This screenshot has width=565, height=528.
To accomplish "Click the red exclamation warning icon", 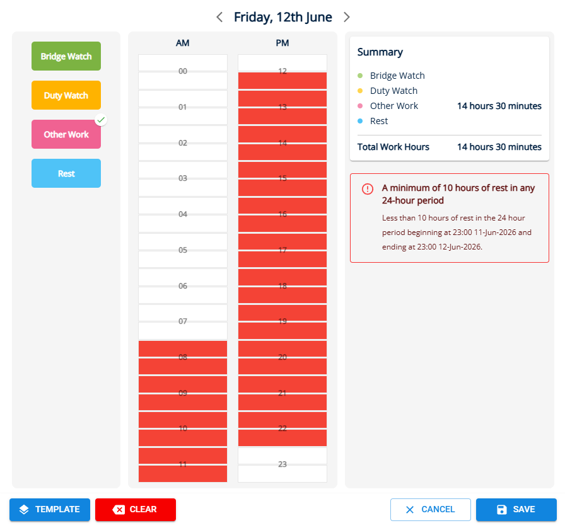I will click(x=367, y=189).
